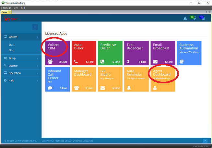The image size is (212, 148).
Task: Select Start under System
Action: (x=11, y=45)
